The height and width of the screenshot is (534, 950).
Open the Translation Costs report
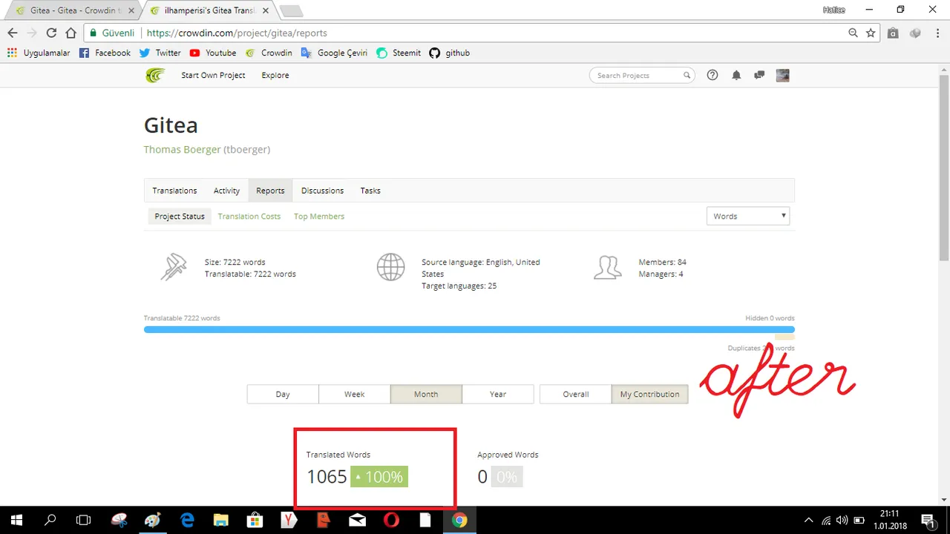pos(249,216)
